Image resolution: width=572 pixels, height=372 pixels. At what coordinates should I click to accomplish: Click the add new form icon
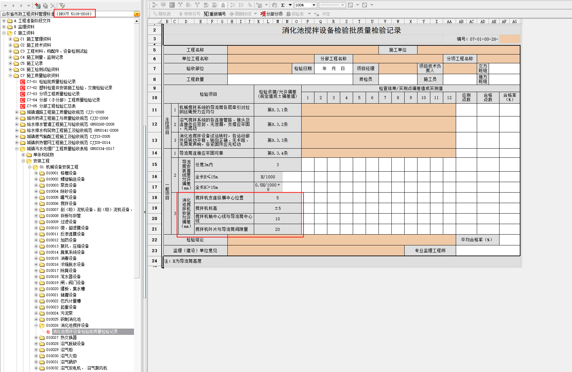(38, 6)
